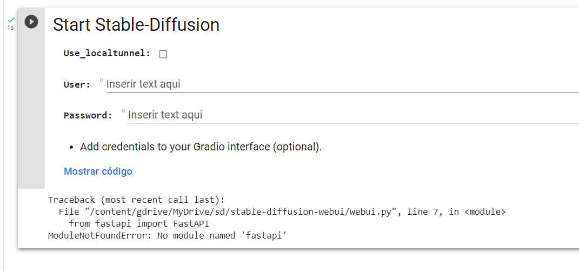Click the Traceback first output line

point(136,200)
